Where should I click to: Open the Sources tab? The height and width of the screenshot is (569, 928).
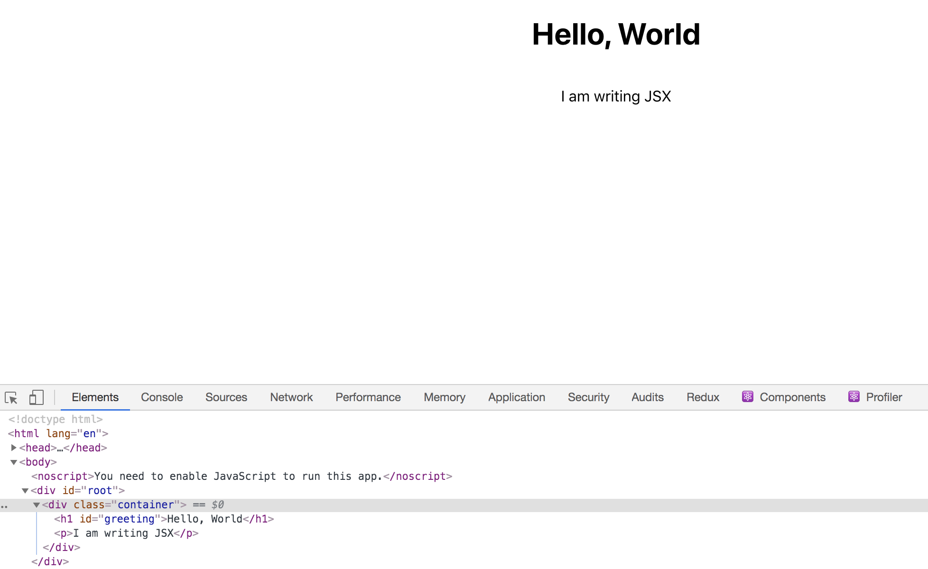point(226,397)
